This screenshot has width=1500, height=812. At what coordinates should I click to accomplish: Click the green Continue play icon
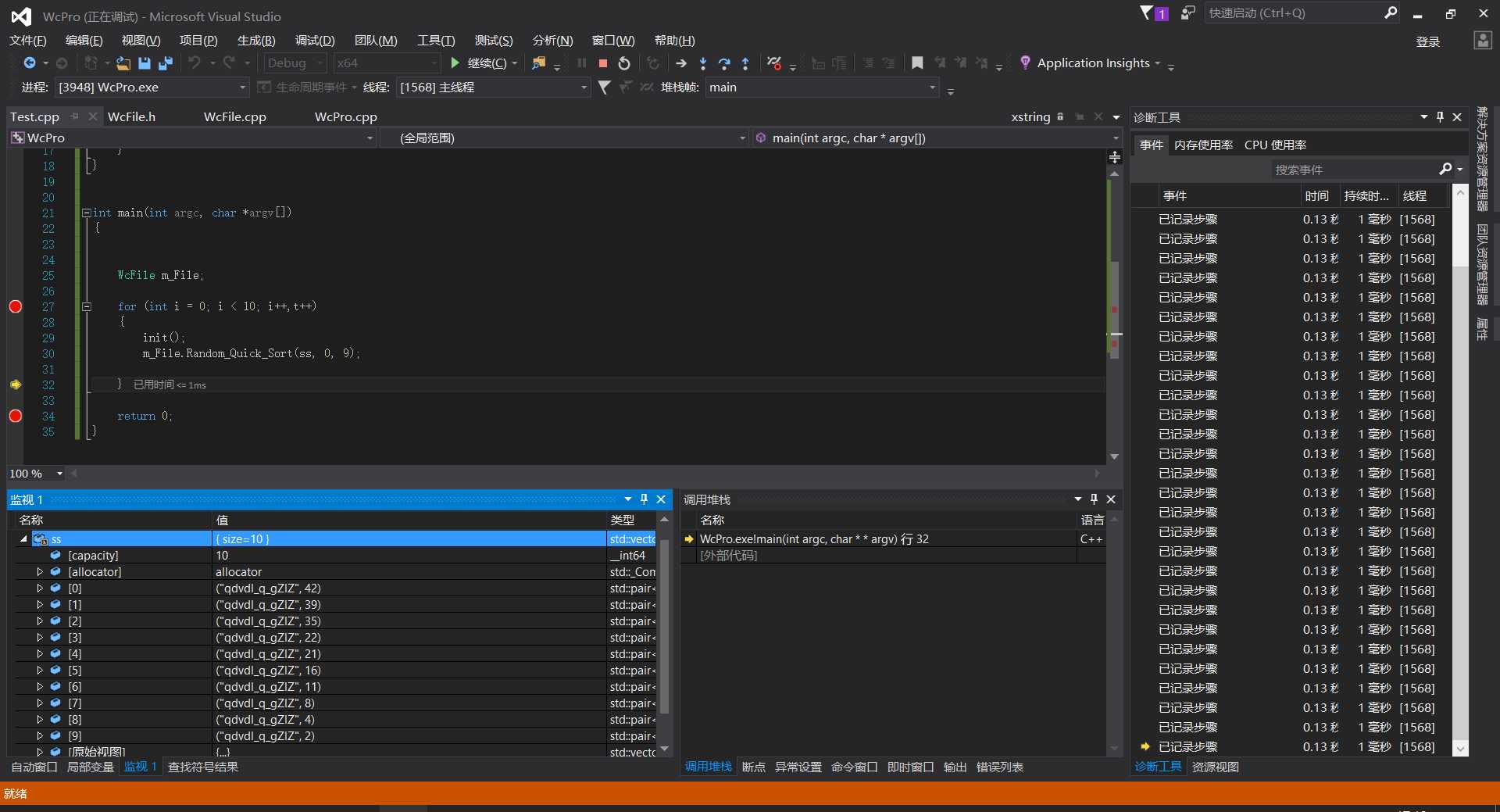[455, 63]
